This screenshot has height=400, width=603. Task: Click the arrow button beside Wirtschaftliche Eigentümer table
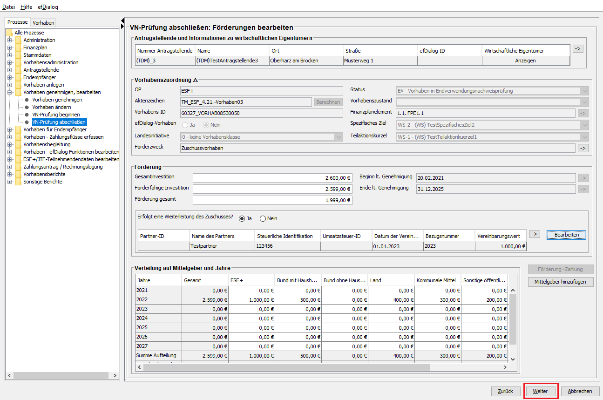[x=578, y=48]
